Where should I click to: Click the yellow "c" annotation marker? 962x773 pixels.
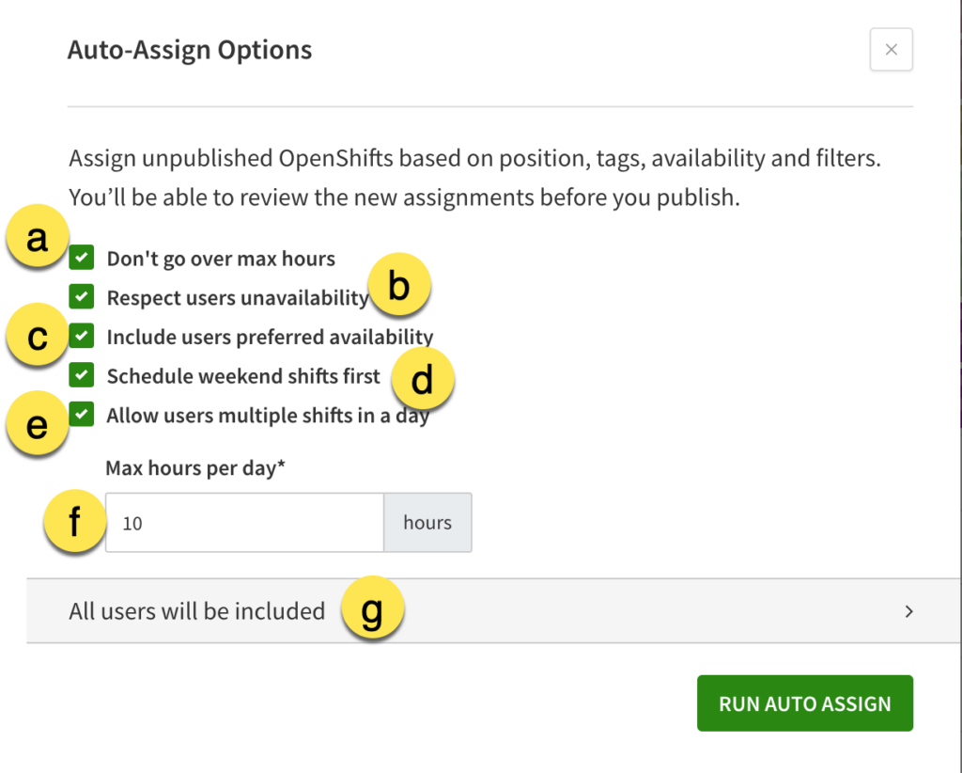(36, 334)
